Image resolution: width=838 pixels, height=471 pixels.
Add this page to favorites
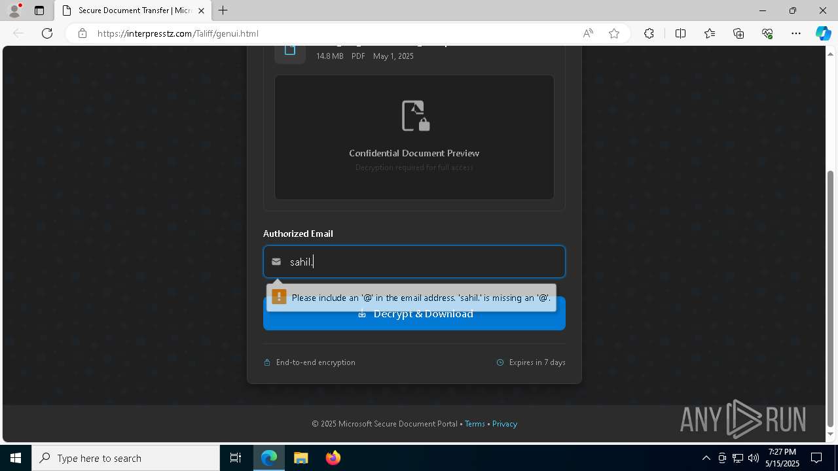pos(614,33)
